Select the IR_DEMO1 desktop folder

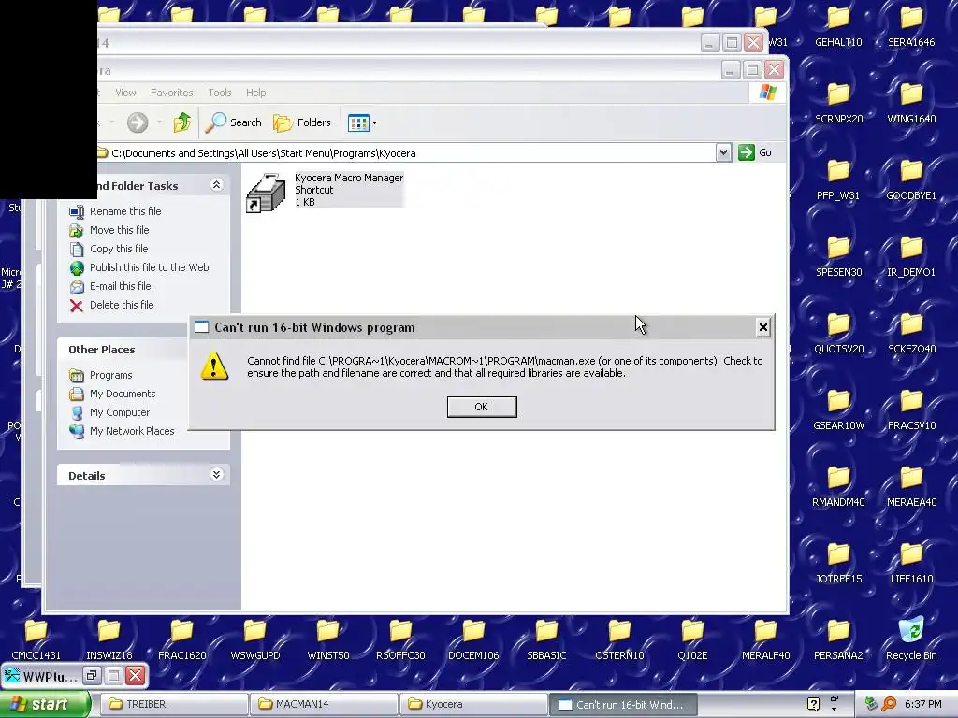coord(911,256)
